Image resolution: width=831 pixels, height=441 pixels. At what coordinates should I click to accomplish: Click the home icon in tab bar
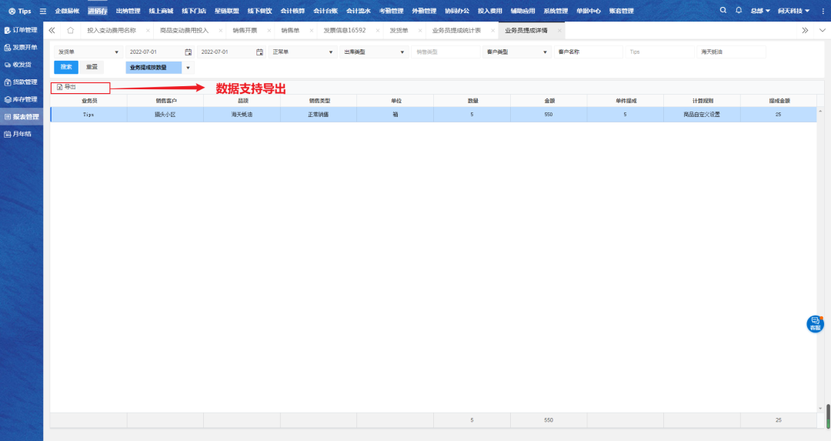[71, 30]
